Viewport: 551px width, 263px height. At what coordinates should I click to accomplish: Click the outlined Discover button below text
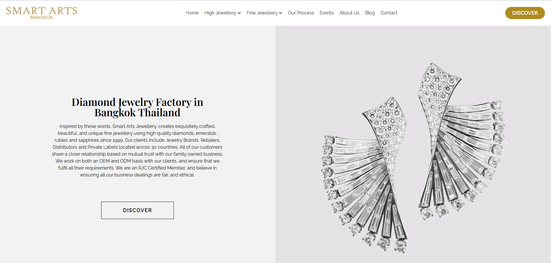pos(137,210)
